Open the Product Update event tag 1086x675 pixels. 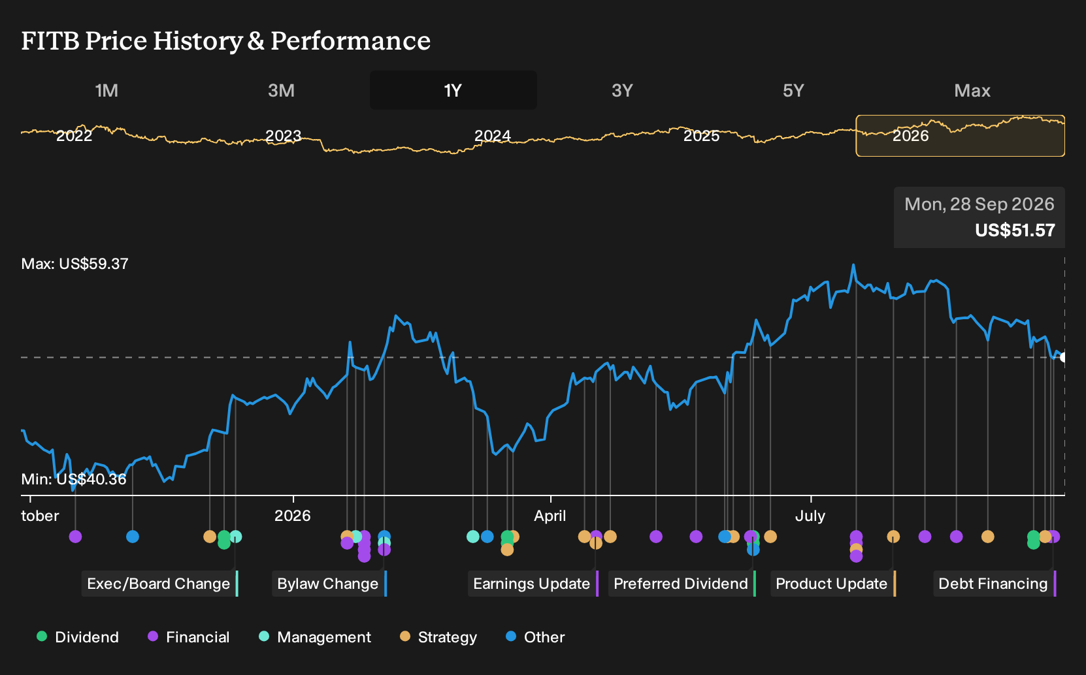(832, 584)
